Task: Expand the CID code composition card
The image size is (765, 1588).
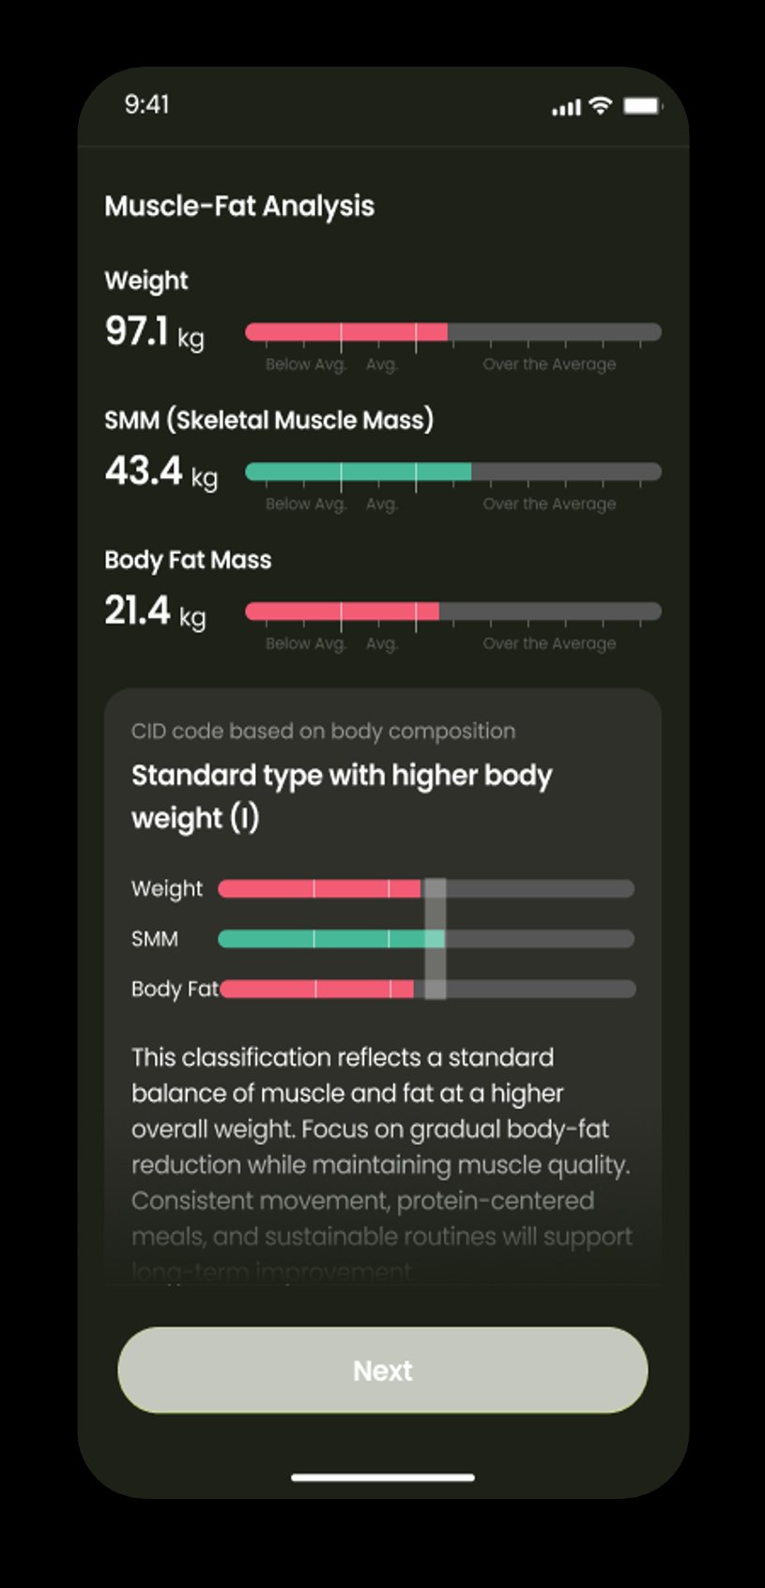Action: (323, 732)
